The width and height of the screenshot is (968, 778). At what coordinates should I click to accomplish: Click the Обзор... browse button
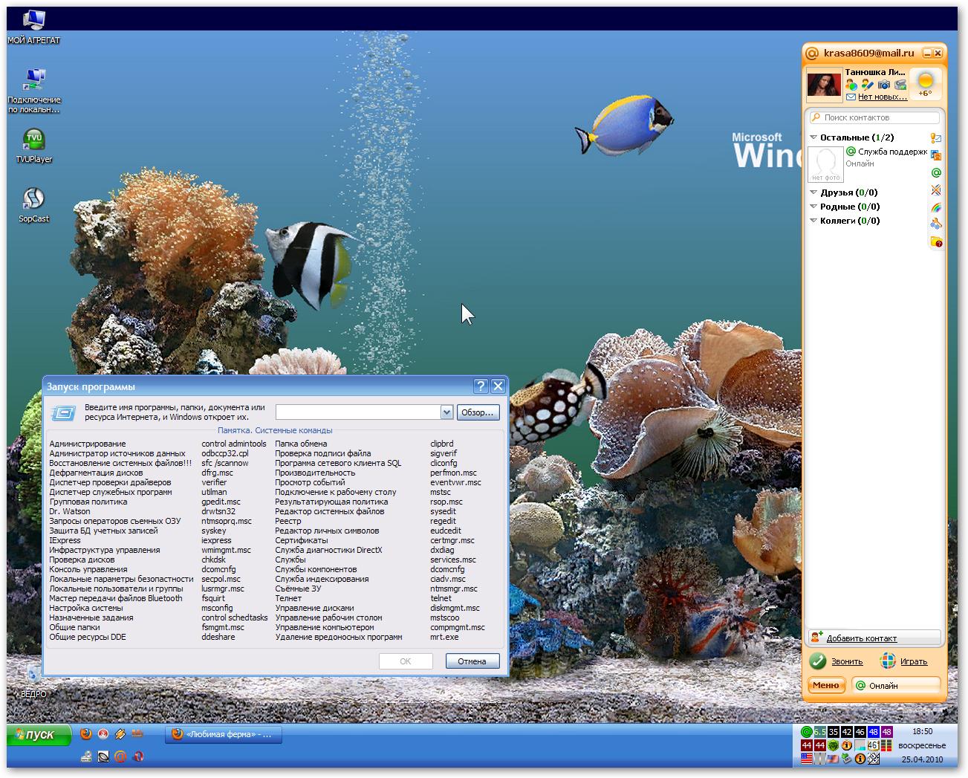[477, 412]
